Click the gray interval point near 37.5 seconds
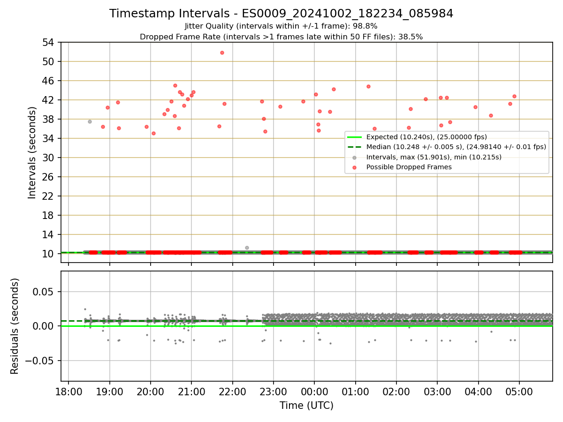 click(90, 121)
